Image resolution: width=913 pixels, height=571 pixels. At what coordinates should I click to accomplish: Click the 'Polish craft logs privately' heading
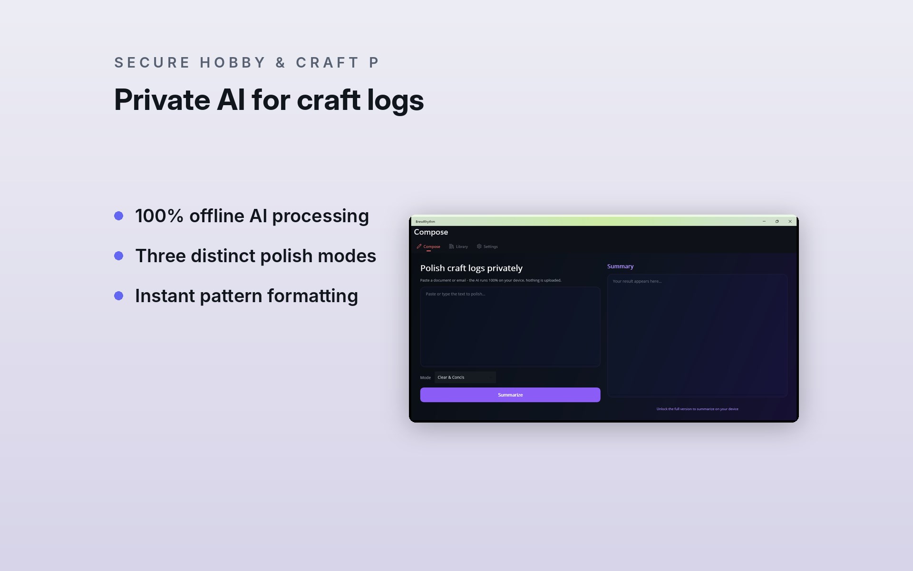tap(471, 268)
